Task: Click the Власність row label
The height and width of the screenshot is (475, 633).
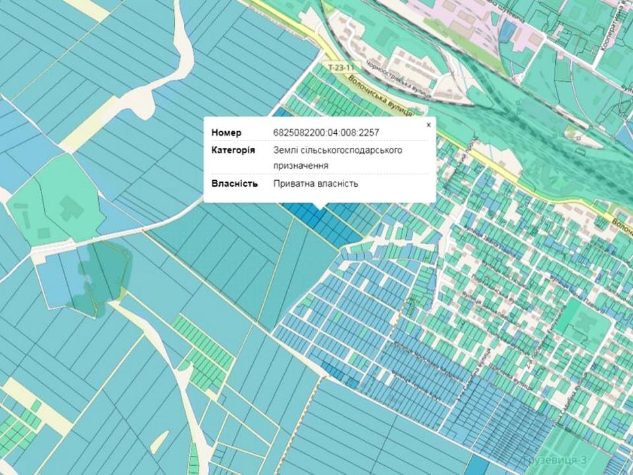Action: click(234, 183)
